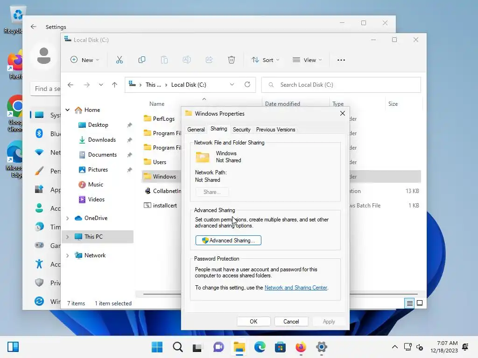Open taskbar Search magnifier

point(178,347)
